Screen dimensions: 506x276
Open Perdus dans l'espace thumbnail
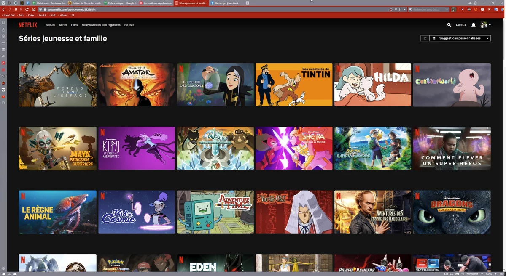[x=57, y=85]
